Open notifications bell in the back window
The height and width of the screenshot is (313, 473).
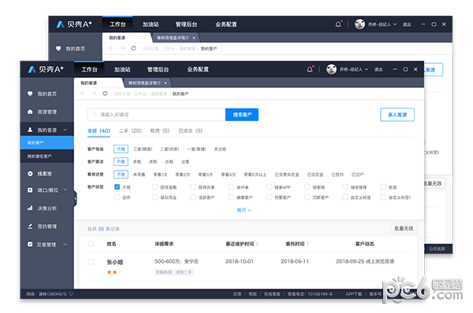338,24
